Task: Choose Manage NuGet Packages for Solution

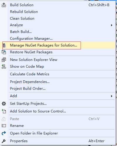Action: (43, 45)
